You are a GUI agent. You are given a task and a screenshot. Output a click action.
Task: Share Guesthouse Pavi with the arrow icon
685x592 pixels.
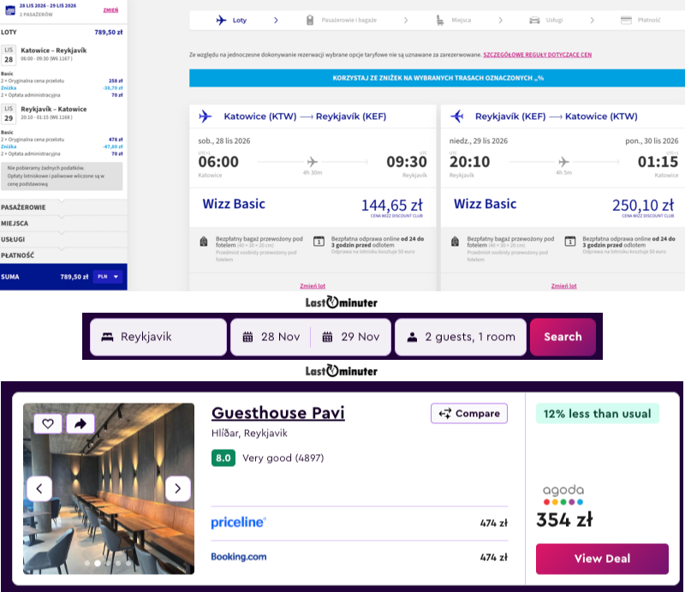pos(80,424)
